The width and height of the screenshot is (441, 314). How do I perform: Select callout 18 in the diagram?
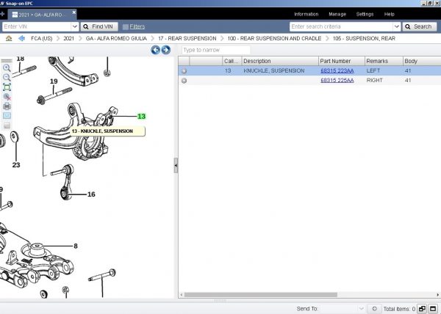[21, 59]
